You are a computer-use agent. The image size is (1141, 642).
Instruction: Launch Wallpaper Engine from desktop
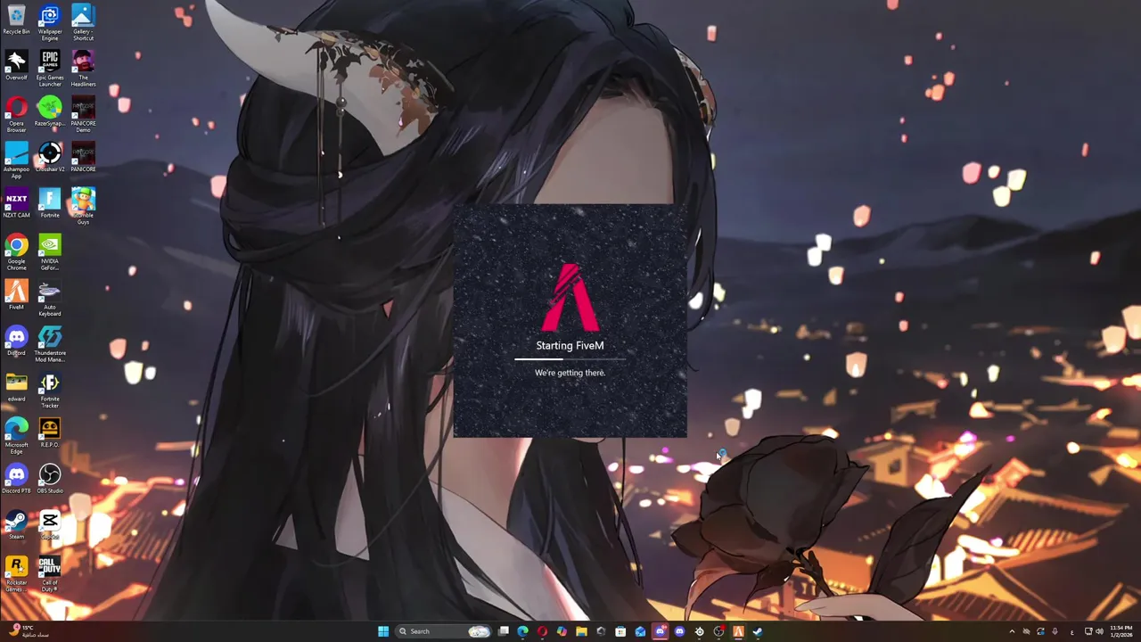50,23
